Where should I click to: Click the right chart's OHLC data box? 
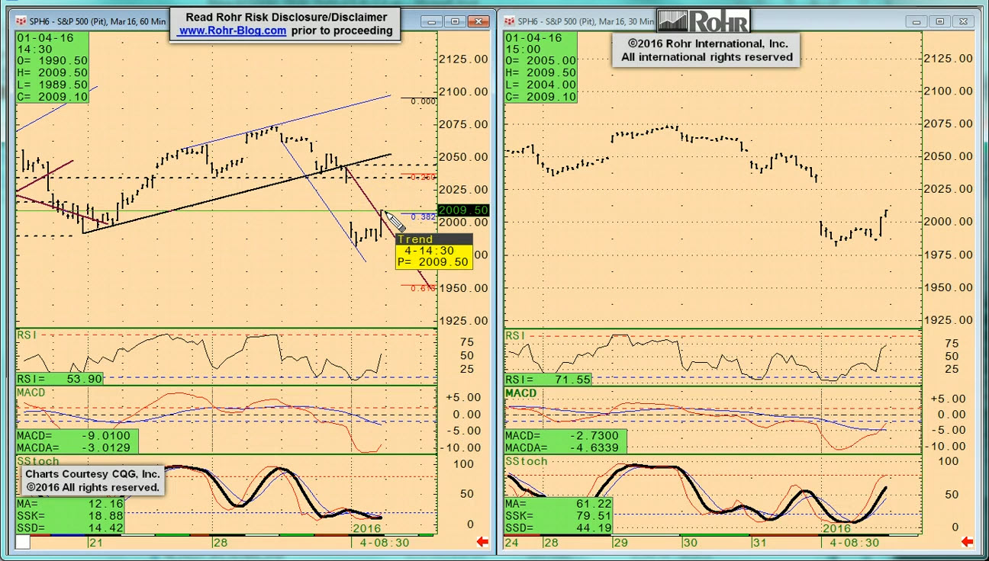click(x=541, y=67)
